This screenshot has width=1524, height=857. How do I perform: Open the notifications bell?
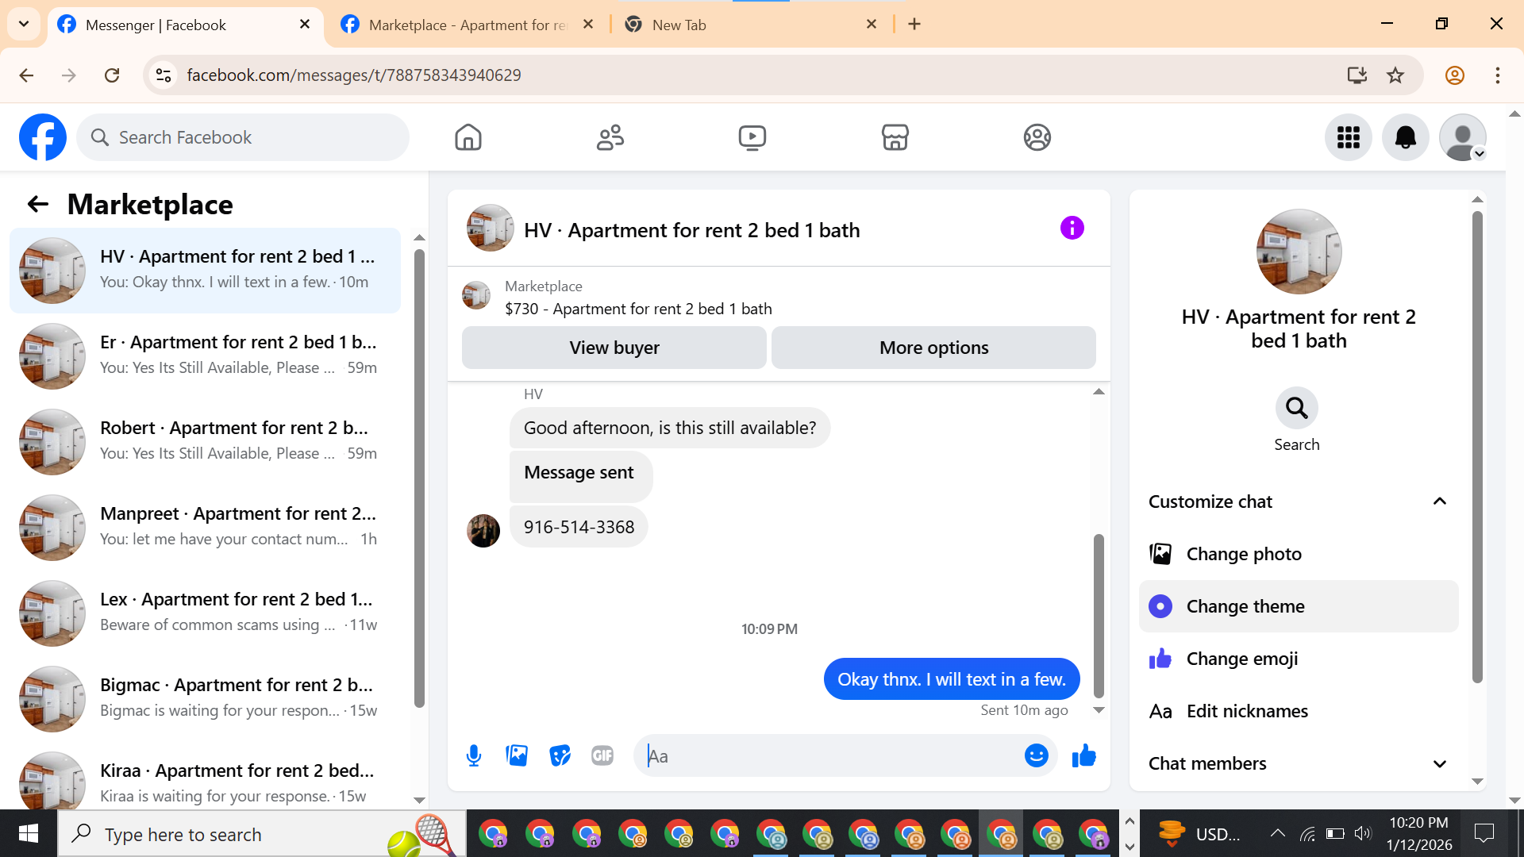pyautogui.click(x=1405, y=137)
